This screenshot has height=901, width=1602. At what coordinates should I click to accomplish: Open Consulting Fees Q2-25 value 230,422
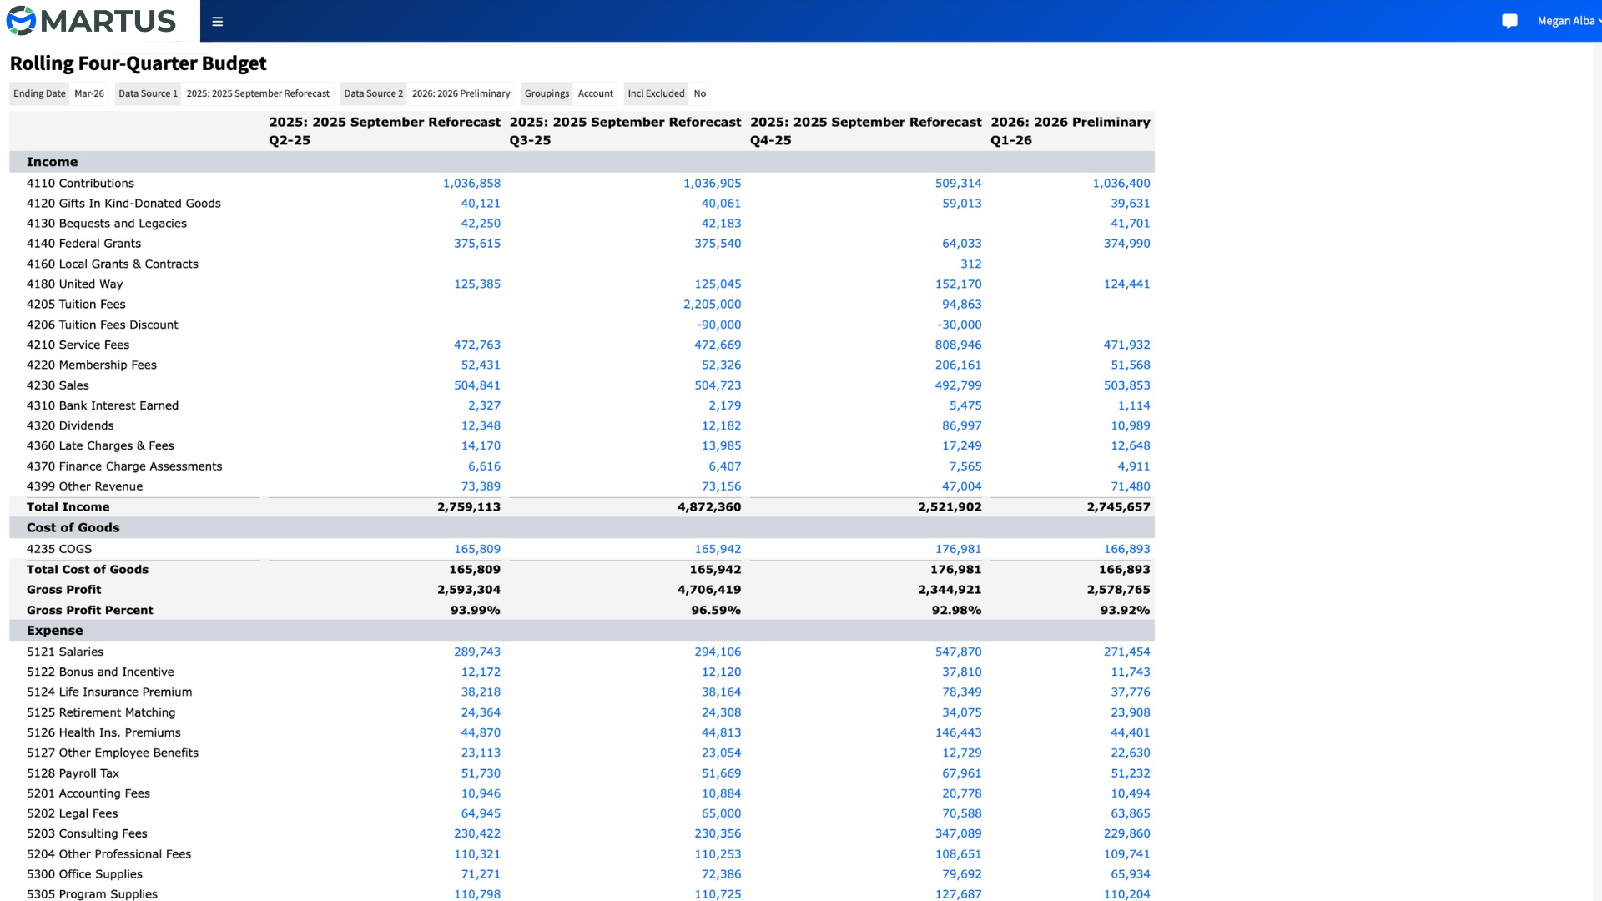pos(477,833)
